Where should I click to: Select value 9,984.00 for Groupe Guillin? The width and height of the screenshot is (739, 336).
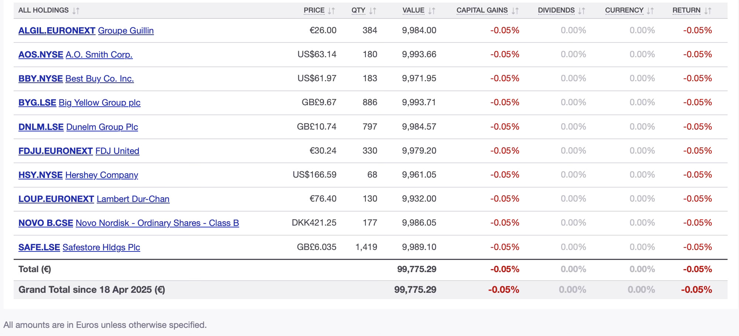click(x=419, y=30)
